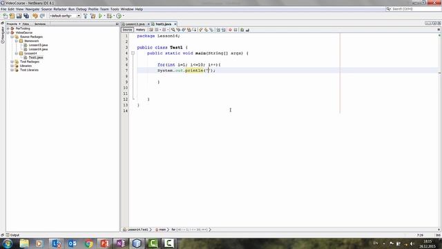Run the project with green play icon
The image size is (442, 249).
[100, 16]
